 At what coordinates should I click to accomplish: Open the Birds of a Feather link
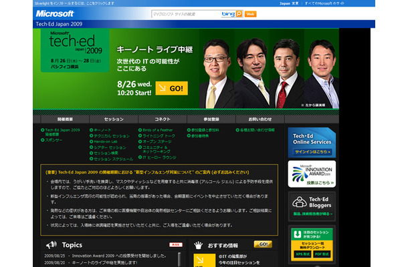click(x=158, y=130)
